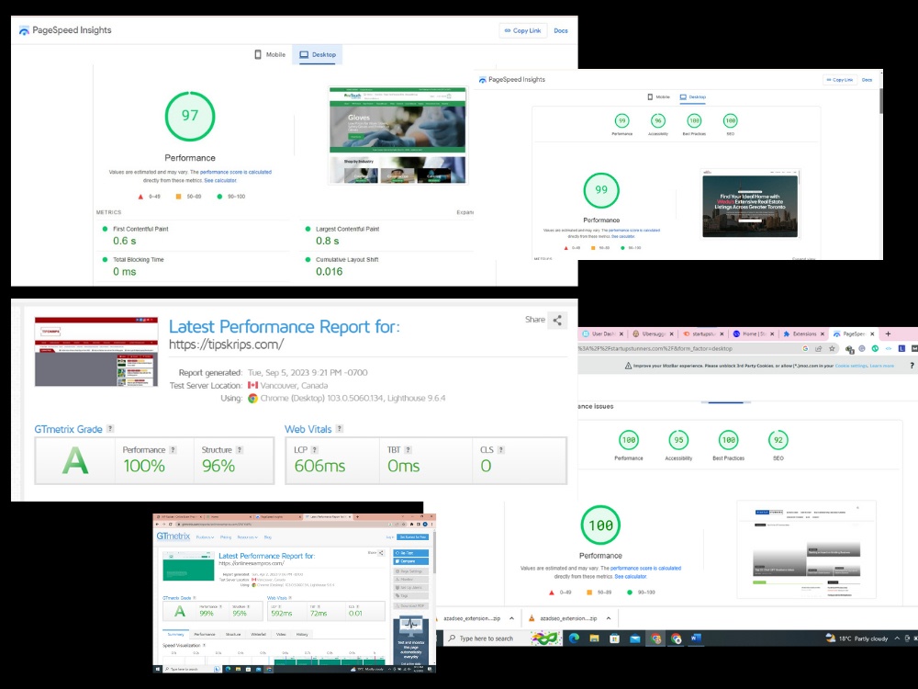
Task: Click the First Contentful Paint 0.6 s value
Action: (x=125, y=241)
